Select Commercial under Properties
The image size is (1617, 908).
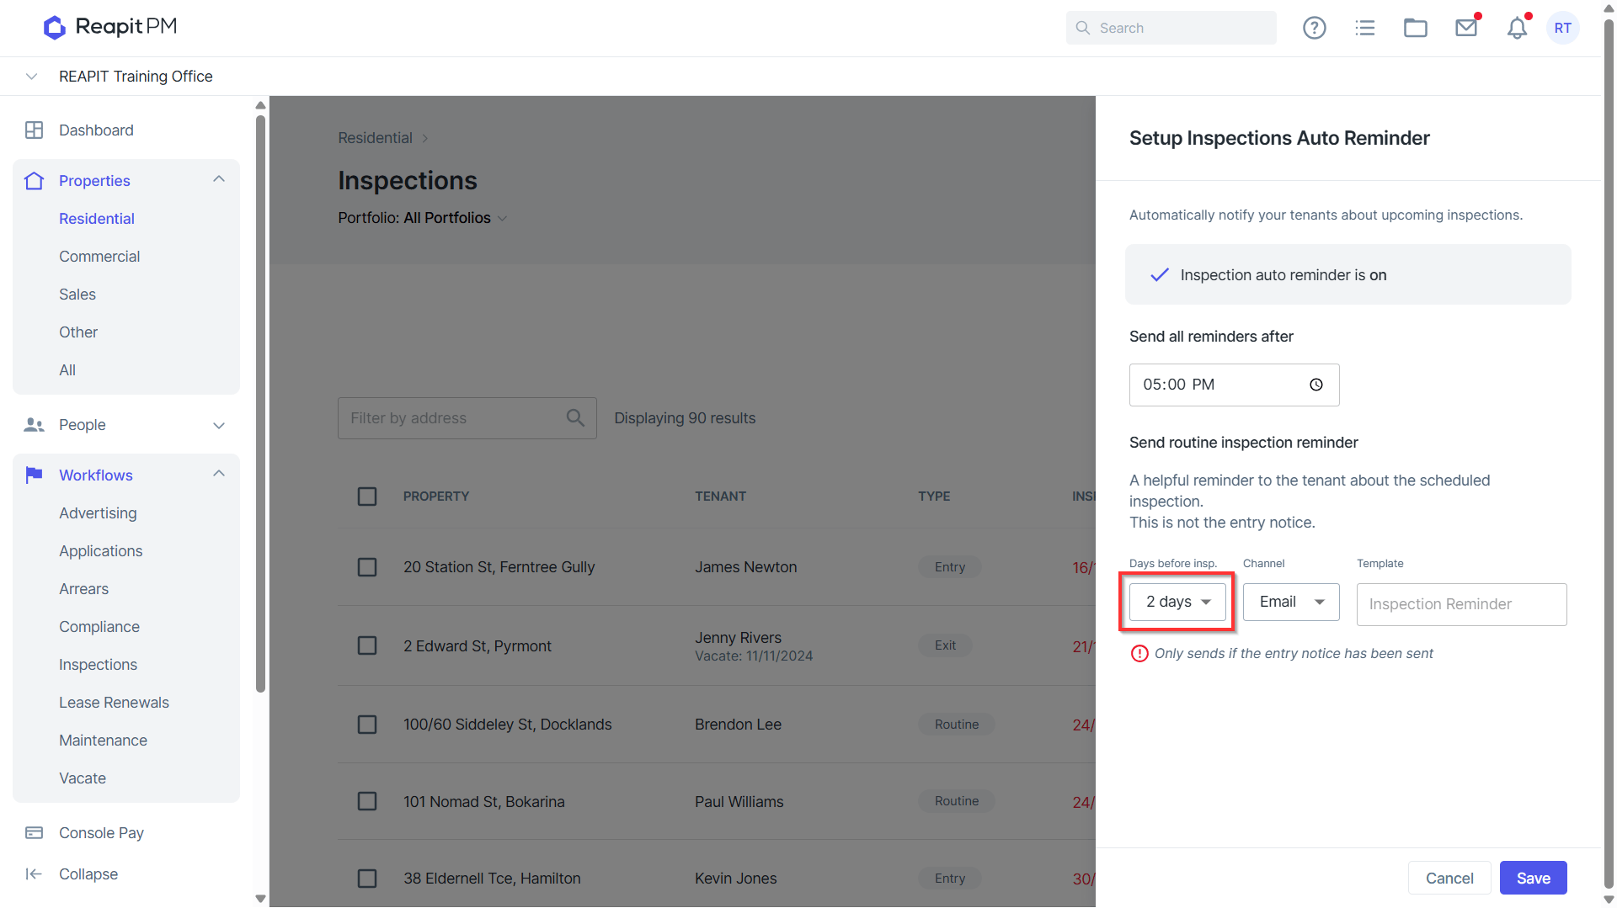click(x=99, y=256)
